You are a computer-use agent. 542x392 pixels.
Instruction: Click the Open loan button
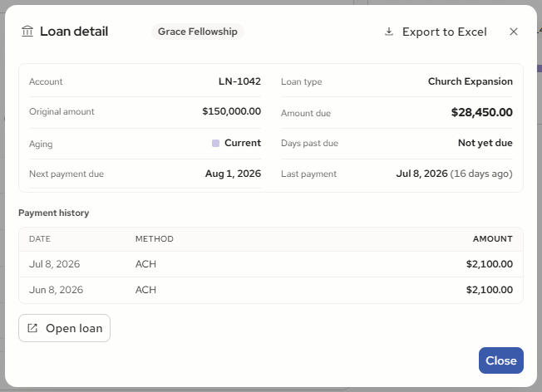click(64, 328)
